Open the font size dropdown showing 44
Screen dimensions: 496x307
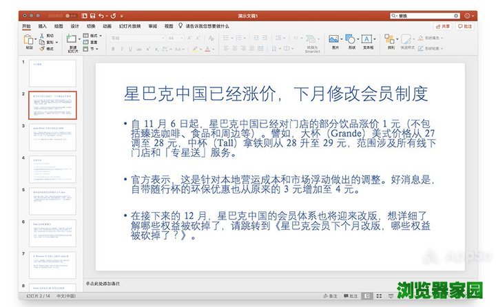click(x=173, y=38)
